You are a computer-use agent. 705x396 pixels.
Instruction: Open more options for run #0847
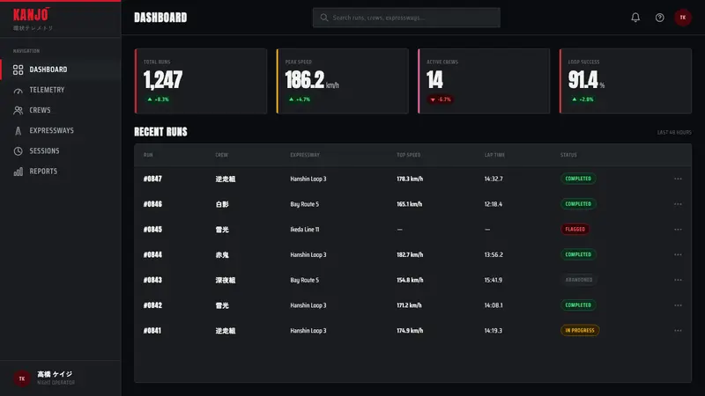click(678, 179)
